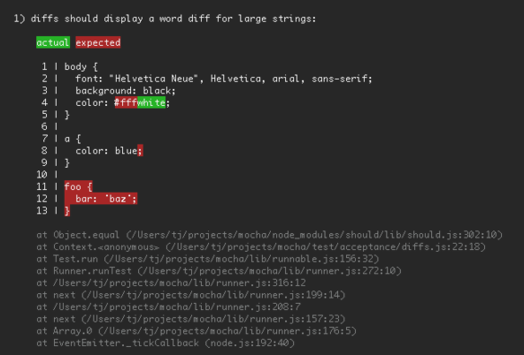Click the red highlighted semicolon after blue

(x=140, y=151)
